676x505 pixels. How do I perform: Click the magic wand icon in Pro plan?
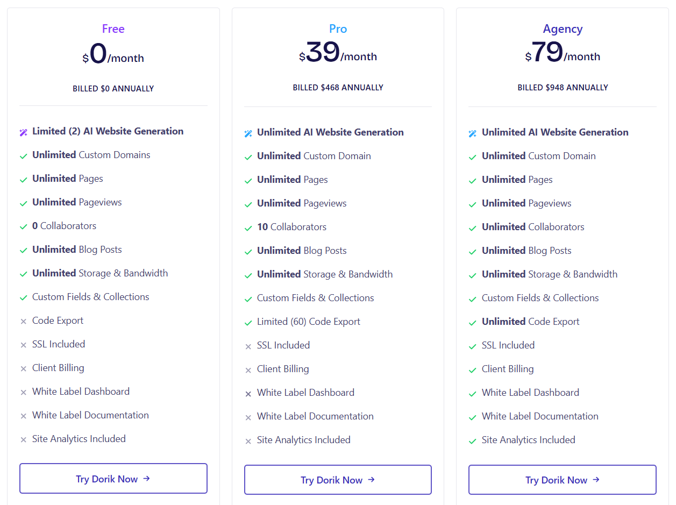[x=248, y=133]
